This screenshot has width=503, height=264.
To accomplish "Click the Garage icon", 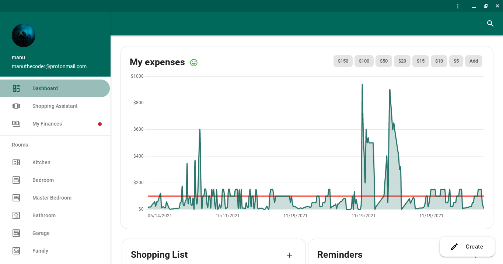I will 16,233.
